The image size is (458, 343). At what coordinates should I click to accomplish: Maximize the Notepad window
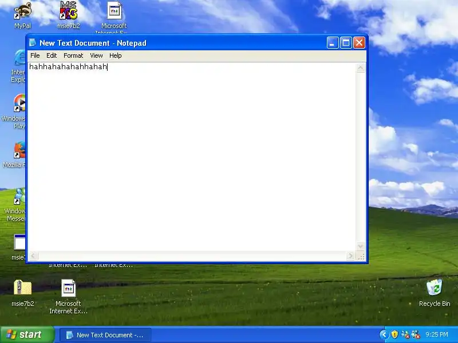346,43
